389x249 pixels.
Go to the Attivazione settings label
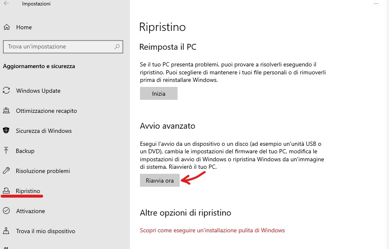tap(31, 211)
